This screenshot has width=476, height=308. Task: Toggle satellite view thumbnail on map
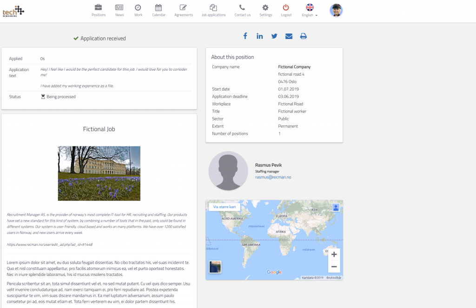pos(215,267)
